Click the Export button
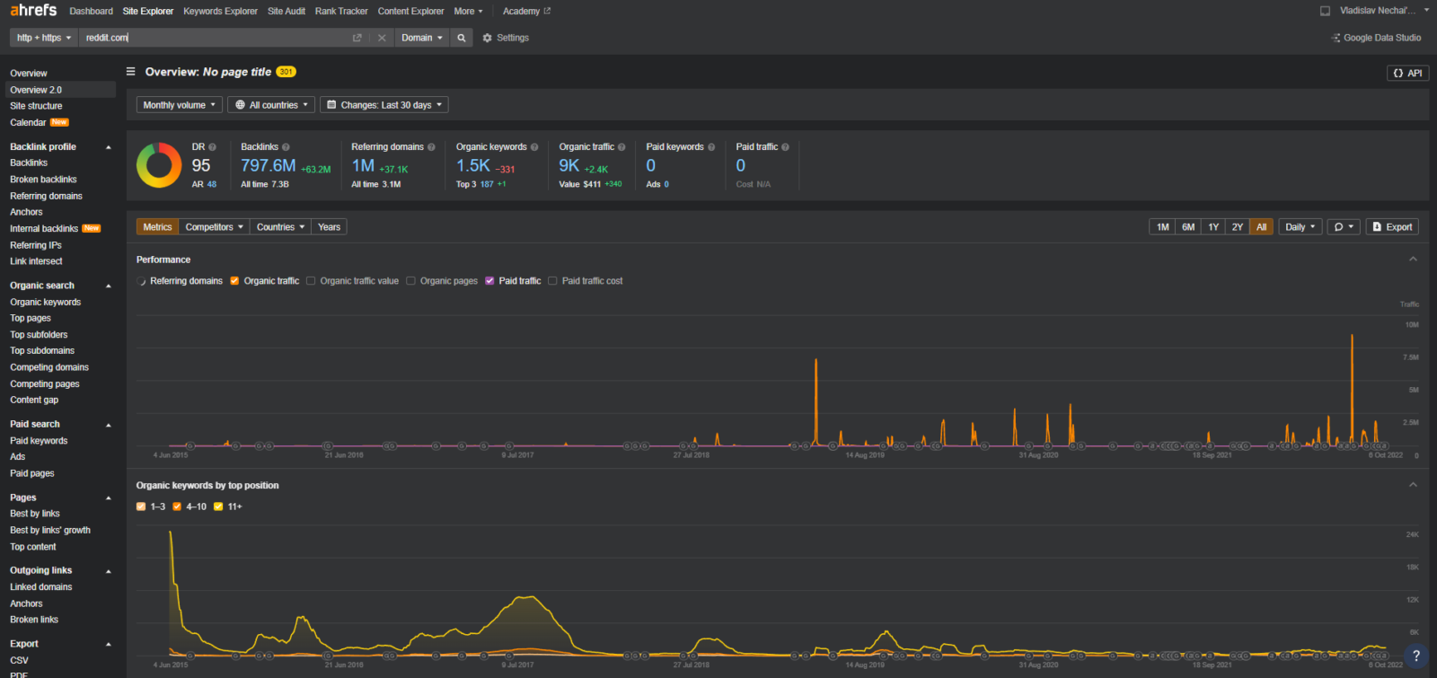This screenshot has height=678, width=1437. point(1392,227)
